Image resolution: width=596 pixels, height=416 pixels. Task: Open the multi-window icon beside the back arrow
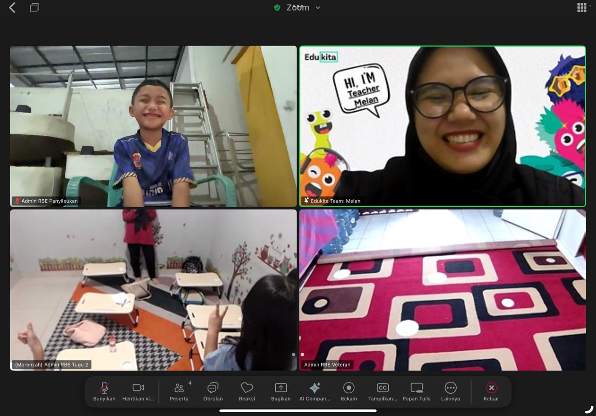34,8
